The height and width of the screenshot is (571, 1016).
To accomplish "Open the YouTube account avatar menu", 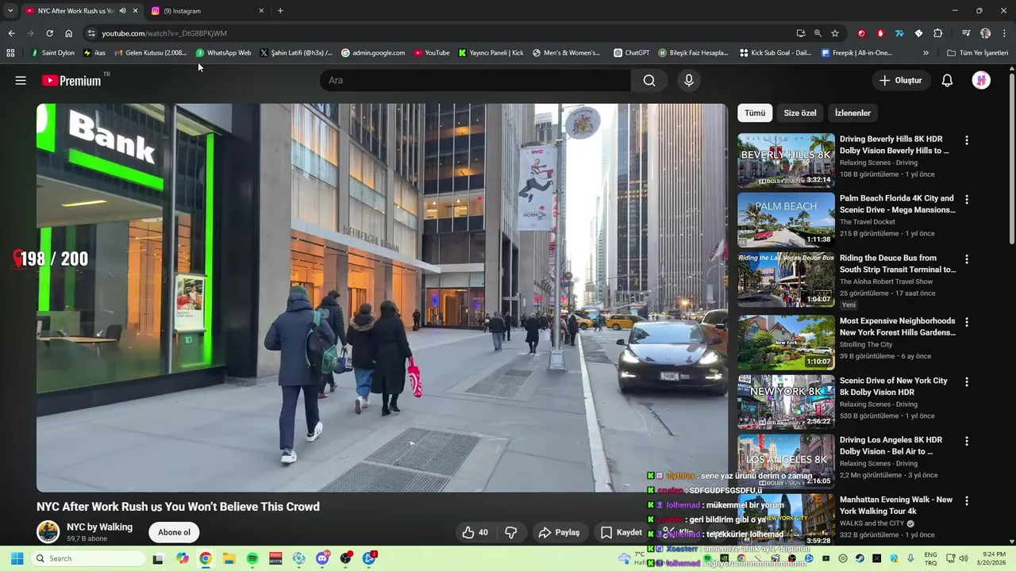I will [981, 80].
